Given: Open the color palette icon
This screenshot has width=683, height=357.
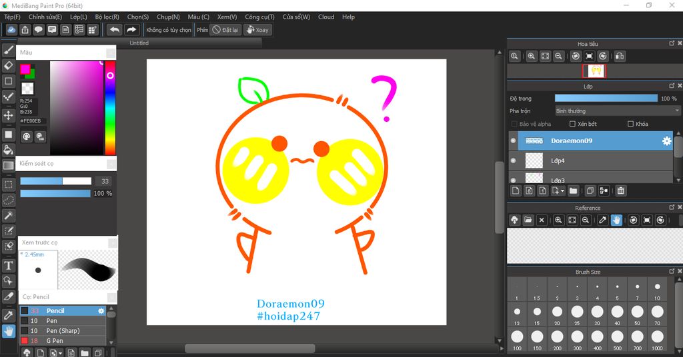Looking at the screenshot, I should click(27, 137).
